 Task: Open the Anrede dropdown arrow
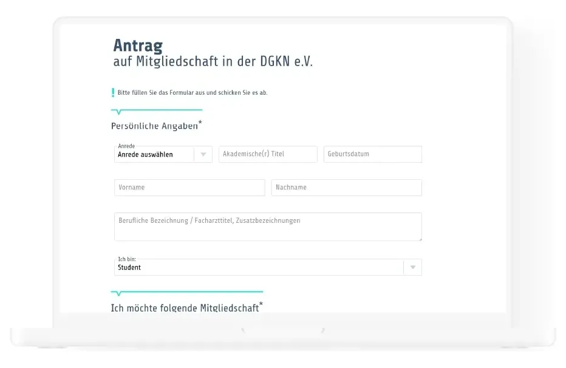pos(203,154)
